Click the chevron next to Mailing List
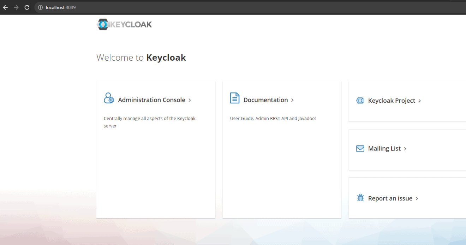 [x=405, y=149]
